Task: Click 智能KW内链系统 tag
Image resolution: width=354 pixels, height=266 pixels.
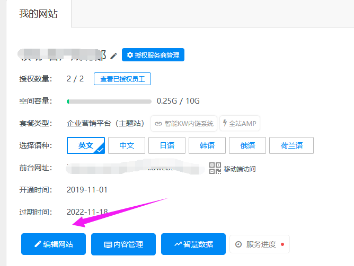Action: click(x=184, y=123)
